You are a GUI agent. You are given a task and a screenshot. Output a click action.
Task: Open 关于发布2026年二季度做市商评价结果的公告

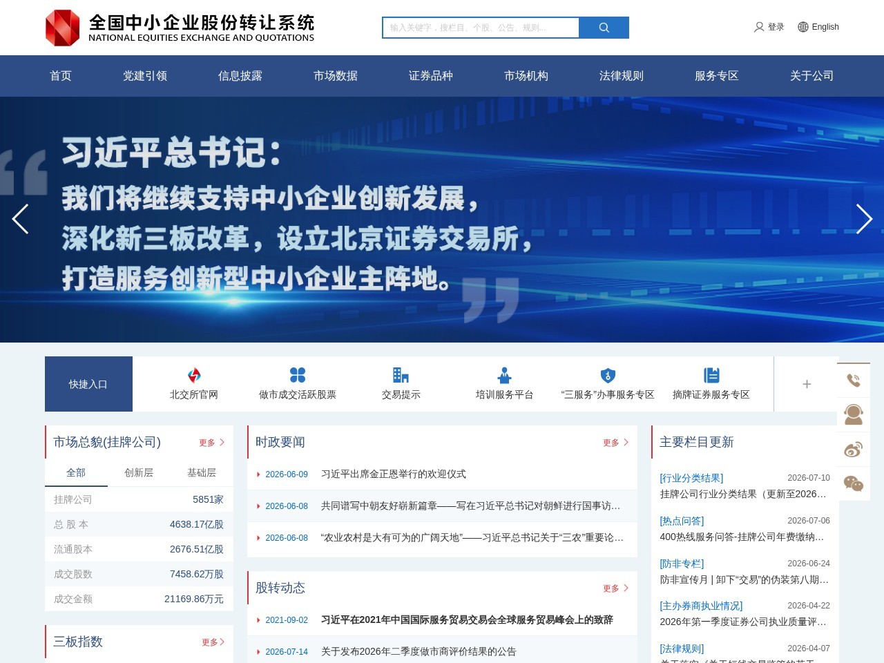tap(419, 651)
